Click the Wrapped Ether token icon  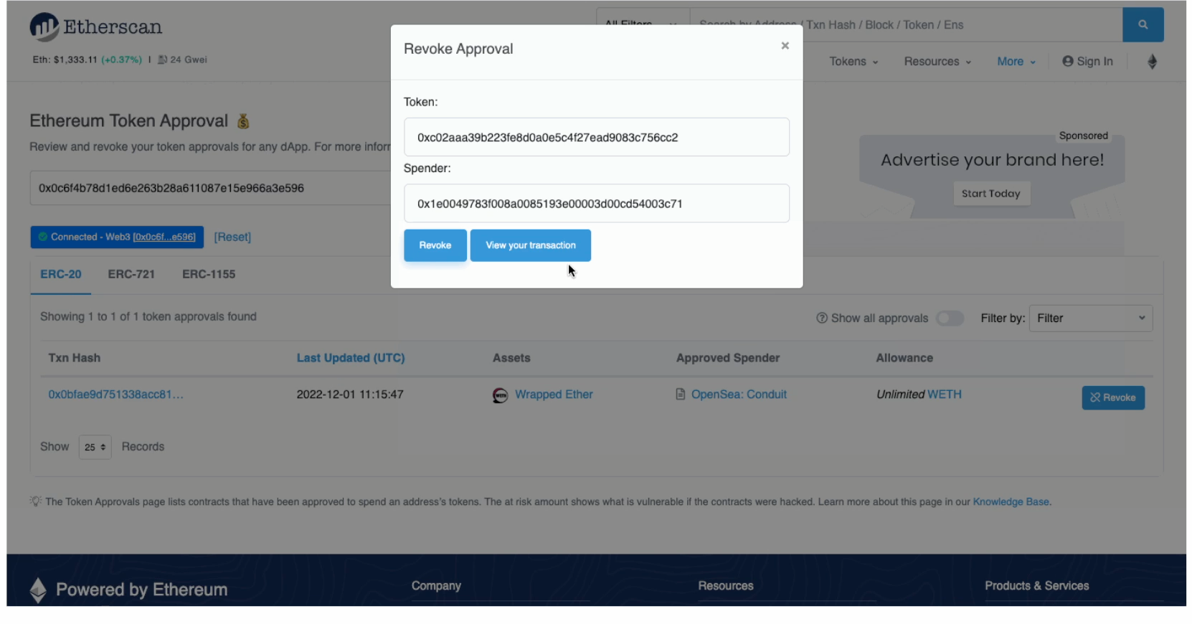pyautogui.click(x=500, y=395)
